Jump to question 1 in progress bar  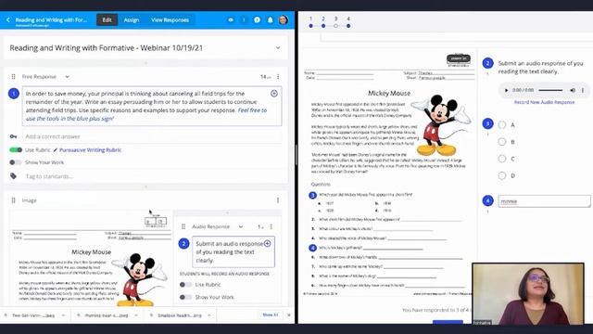311,26
